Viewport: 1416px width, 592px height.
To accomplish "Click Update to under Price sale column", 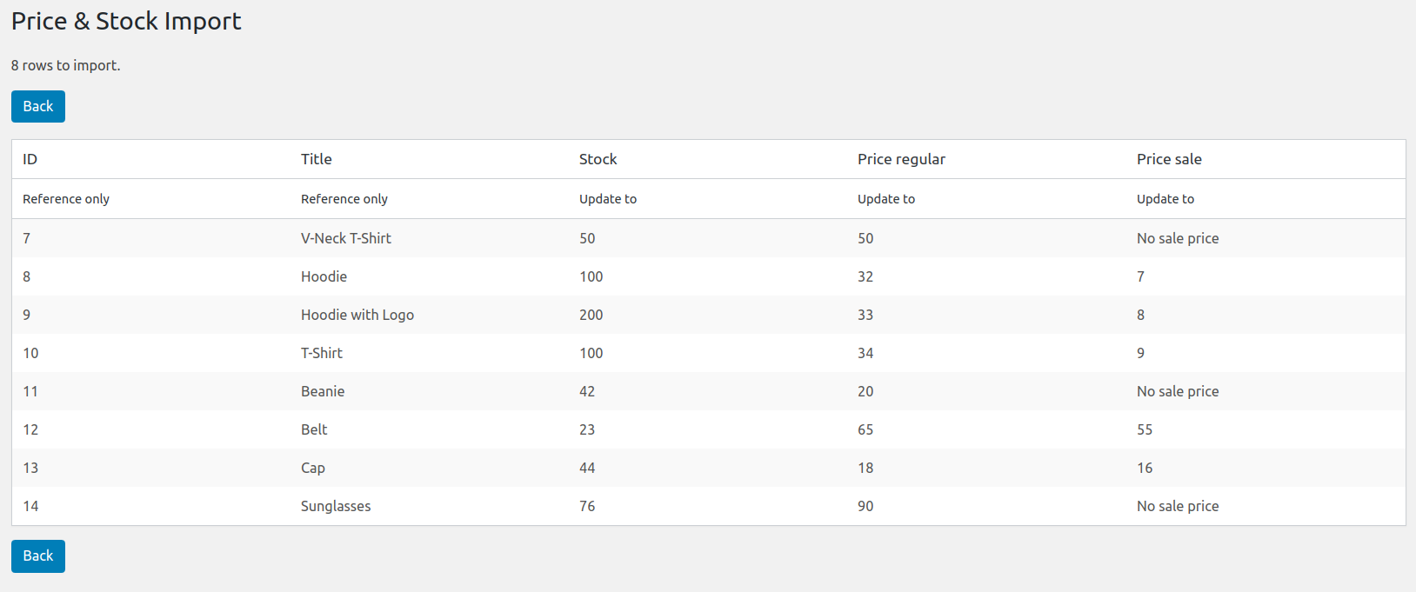I will point(1166,199).
